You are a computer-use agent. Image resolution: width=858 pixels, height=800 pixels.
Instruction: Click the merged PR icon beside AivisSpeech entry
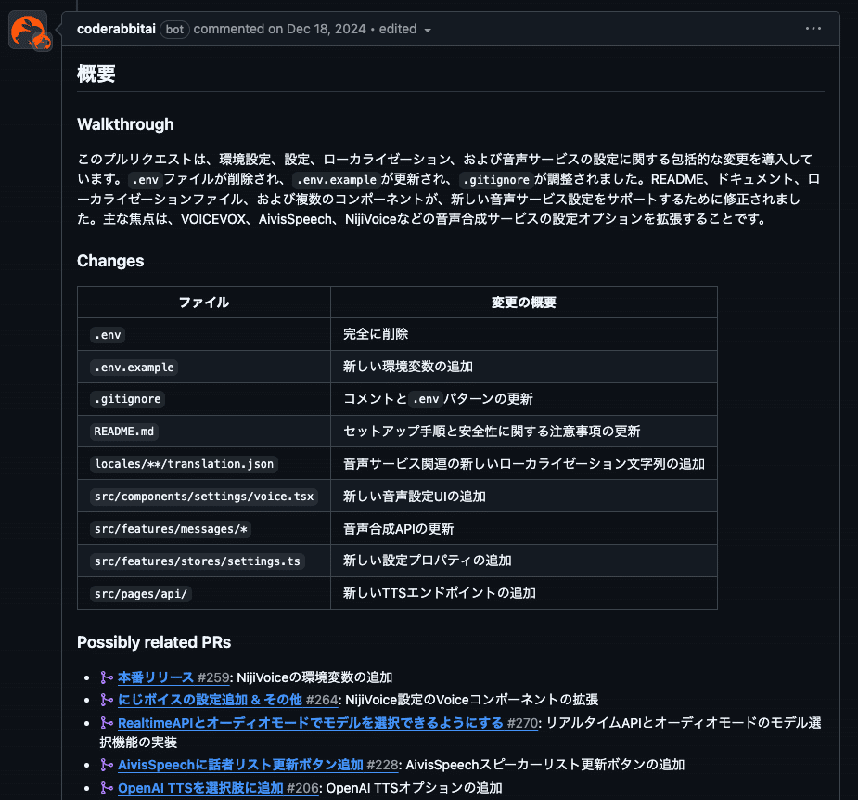click(104, 765)
